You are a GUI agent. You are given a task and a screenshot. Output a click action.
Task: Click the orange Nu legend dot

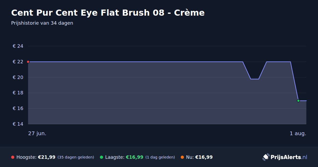click(182, 157)
